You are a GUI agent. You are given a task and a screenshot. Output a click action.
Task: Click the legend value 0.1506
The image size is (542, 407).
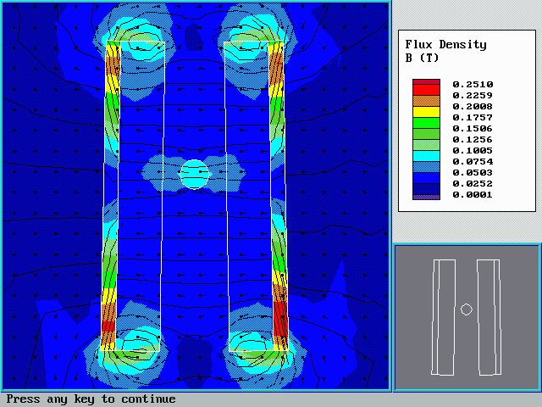pyautogui.click(x=473, y=129)
